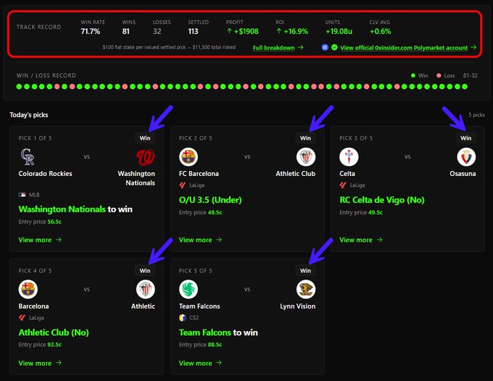Click the Win badge on Pick 5
Viewport: 493px width, 381px height.
click(x=305, y=270)
